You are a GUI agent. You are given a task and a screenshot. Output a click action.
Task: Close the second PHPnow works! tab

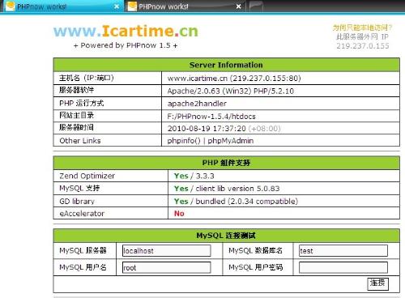239,6
